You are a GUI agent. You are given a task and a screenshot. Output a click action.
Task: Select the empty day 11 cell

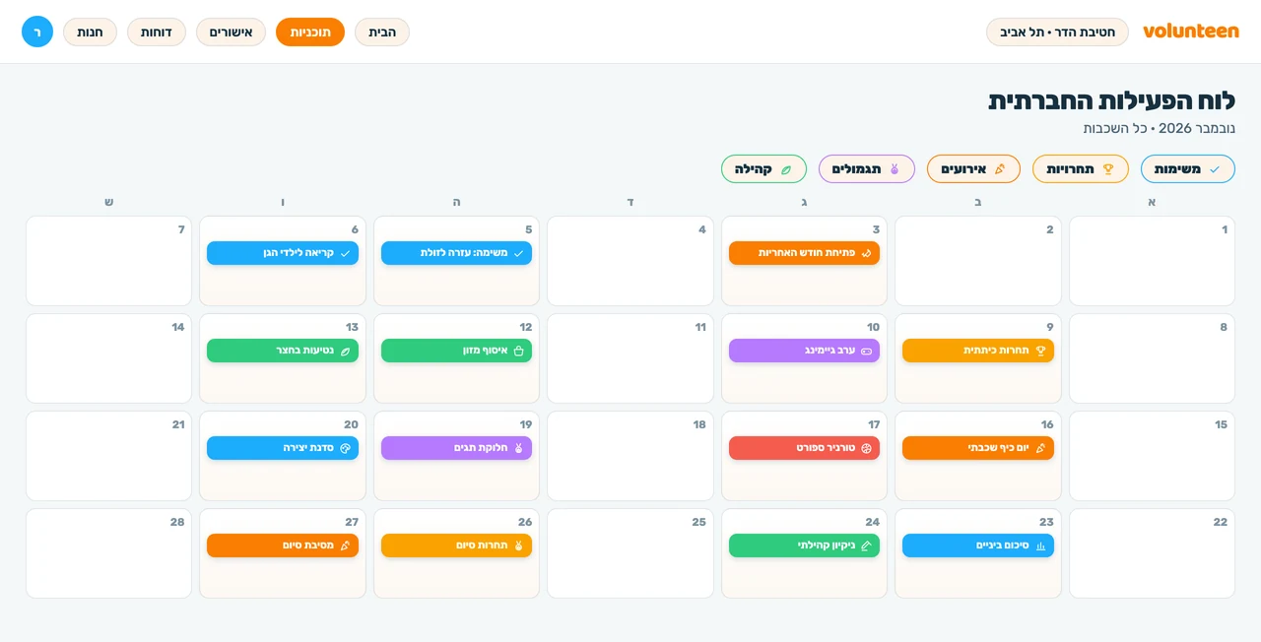(630, 358)
